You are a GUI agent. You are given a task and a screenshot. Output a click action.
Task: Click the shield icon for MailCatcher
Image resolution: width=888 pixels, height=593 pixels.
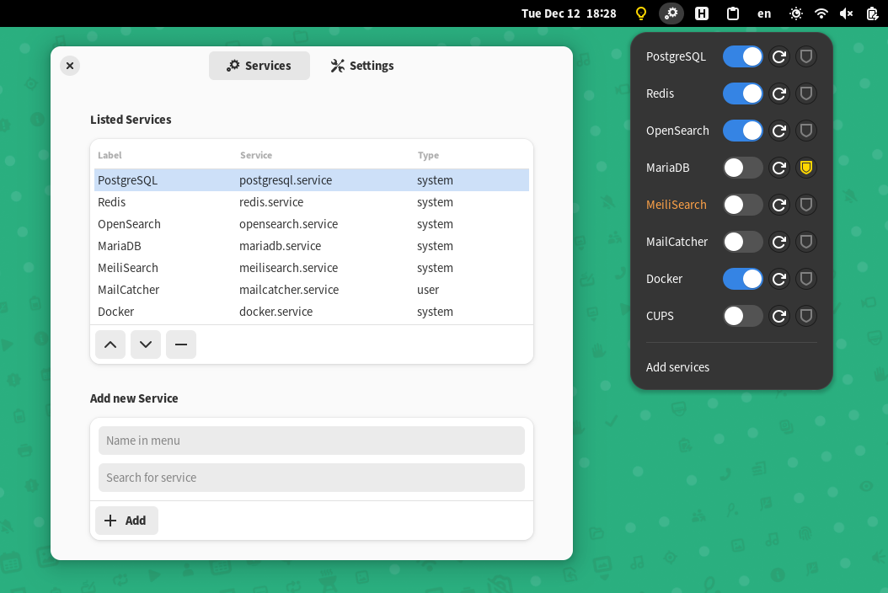(806, 242)
